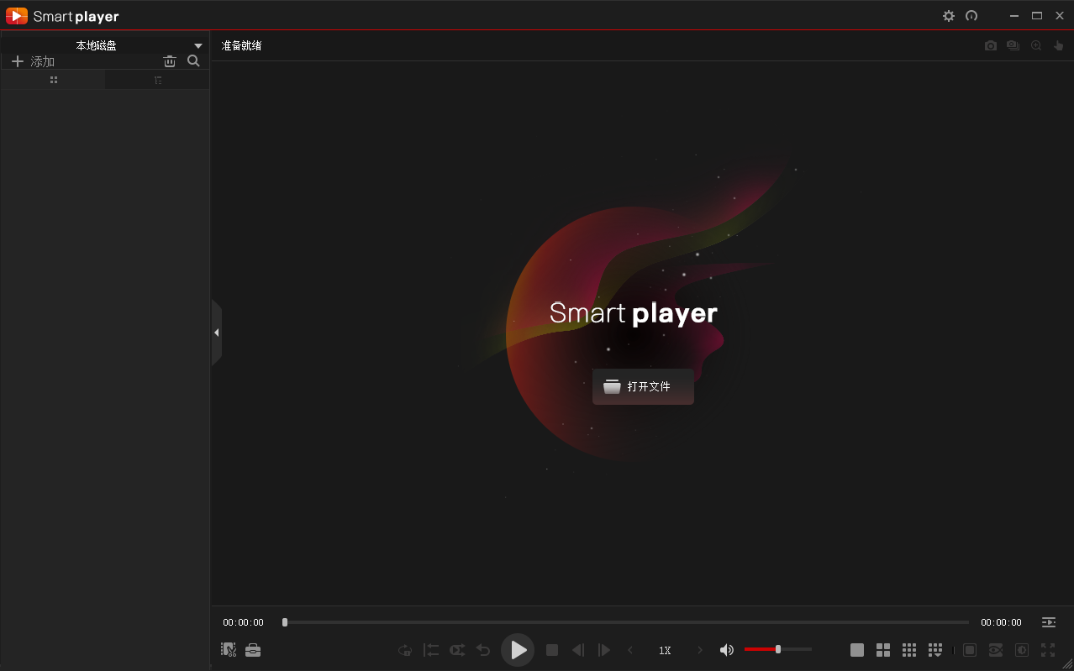Click the elapsed time 00:00:00 on left
This screenshot has height=671, width=1074.
(244, 622)
